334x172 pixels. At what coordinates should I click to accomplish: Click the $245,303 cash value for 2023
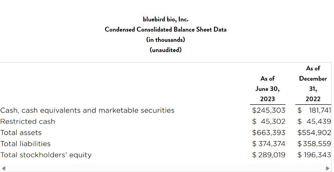[269, 110]
